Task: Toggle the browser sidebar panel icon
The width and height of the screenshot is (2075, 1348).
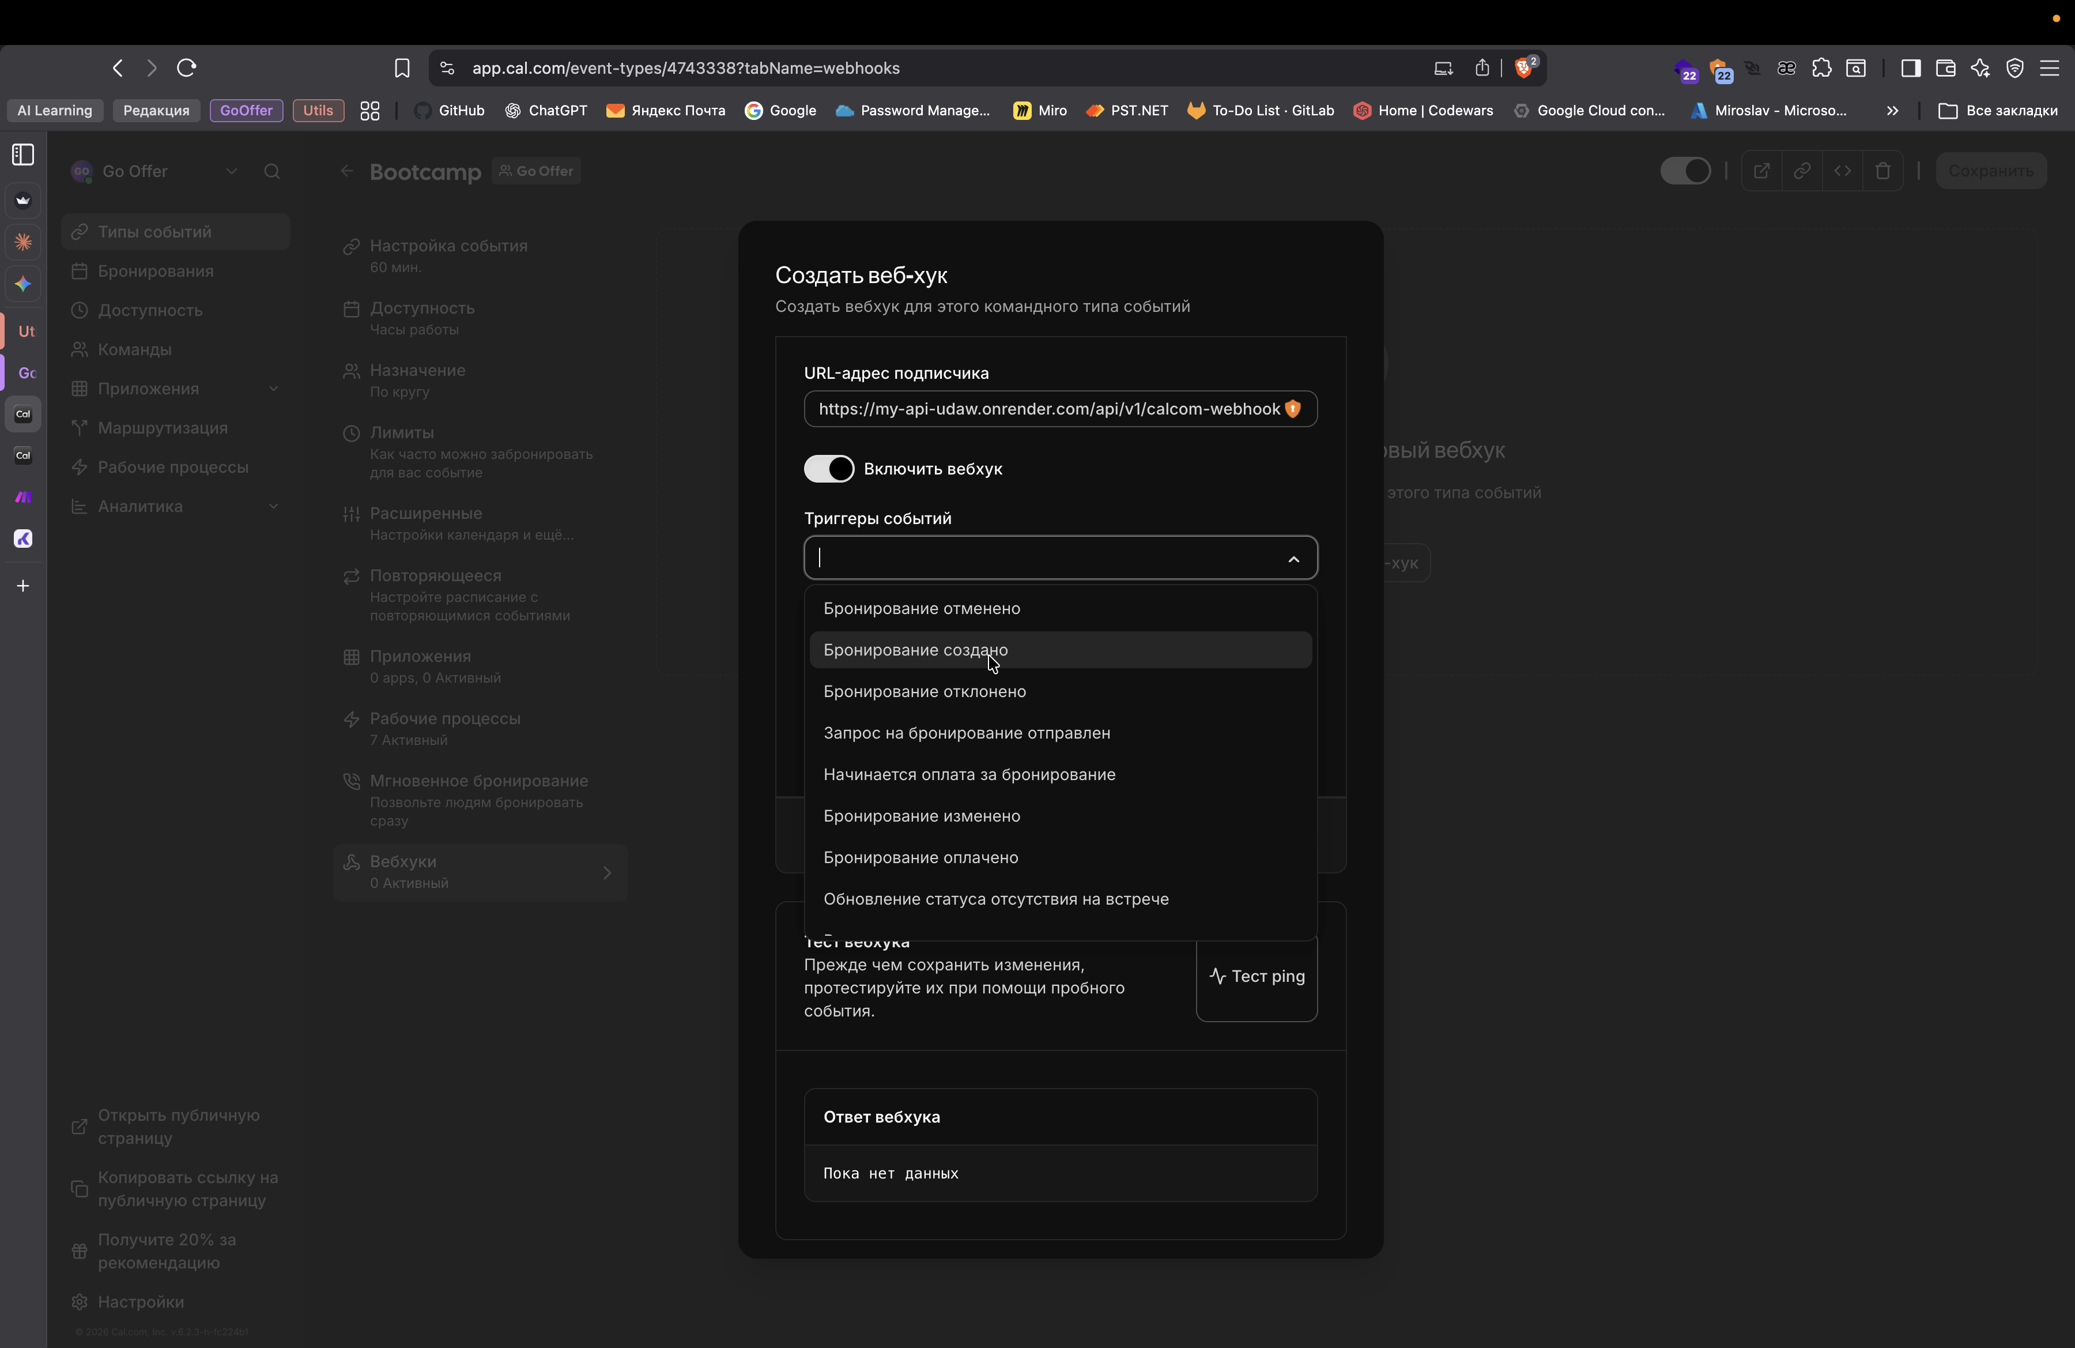Action: (1910, 68)
